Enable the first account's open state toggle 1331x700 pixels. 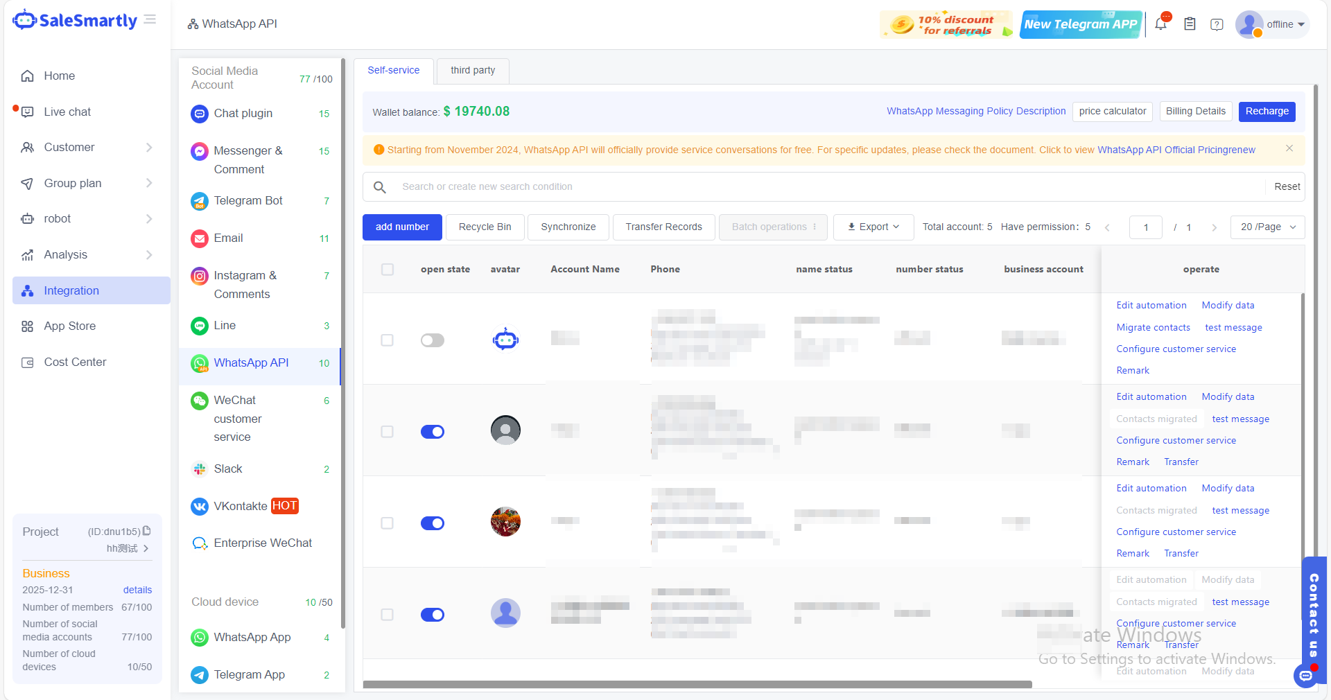tap(433, 340)
